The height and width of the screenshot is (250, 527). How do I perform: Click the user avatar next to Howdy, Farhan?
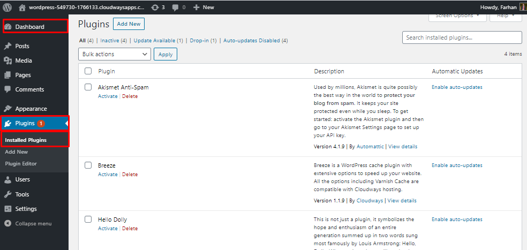(x=524, y=7)
